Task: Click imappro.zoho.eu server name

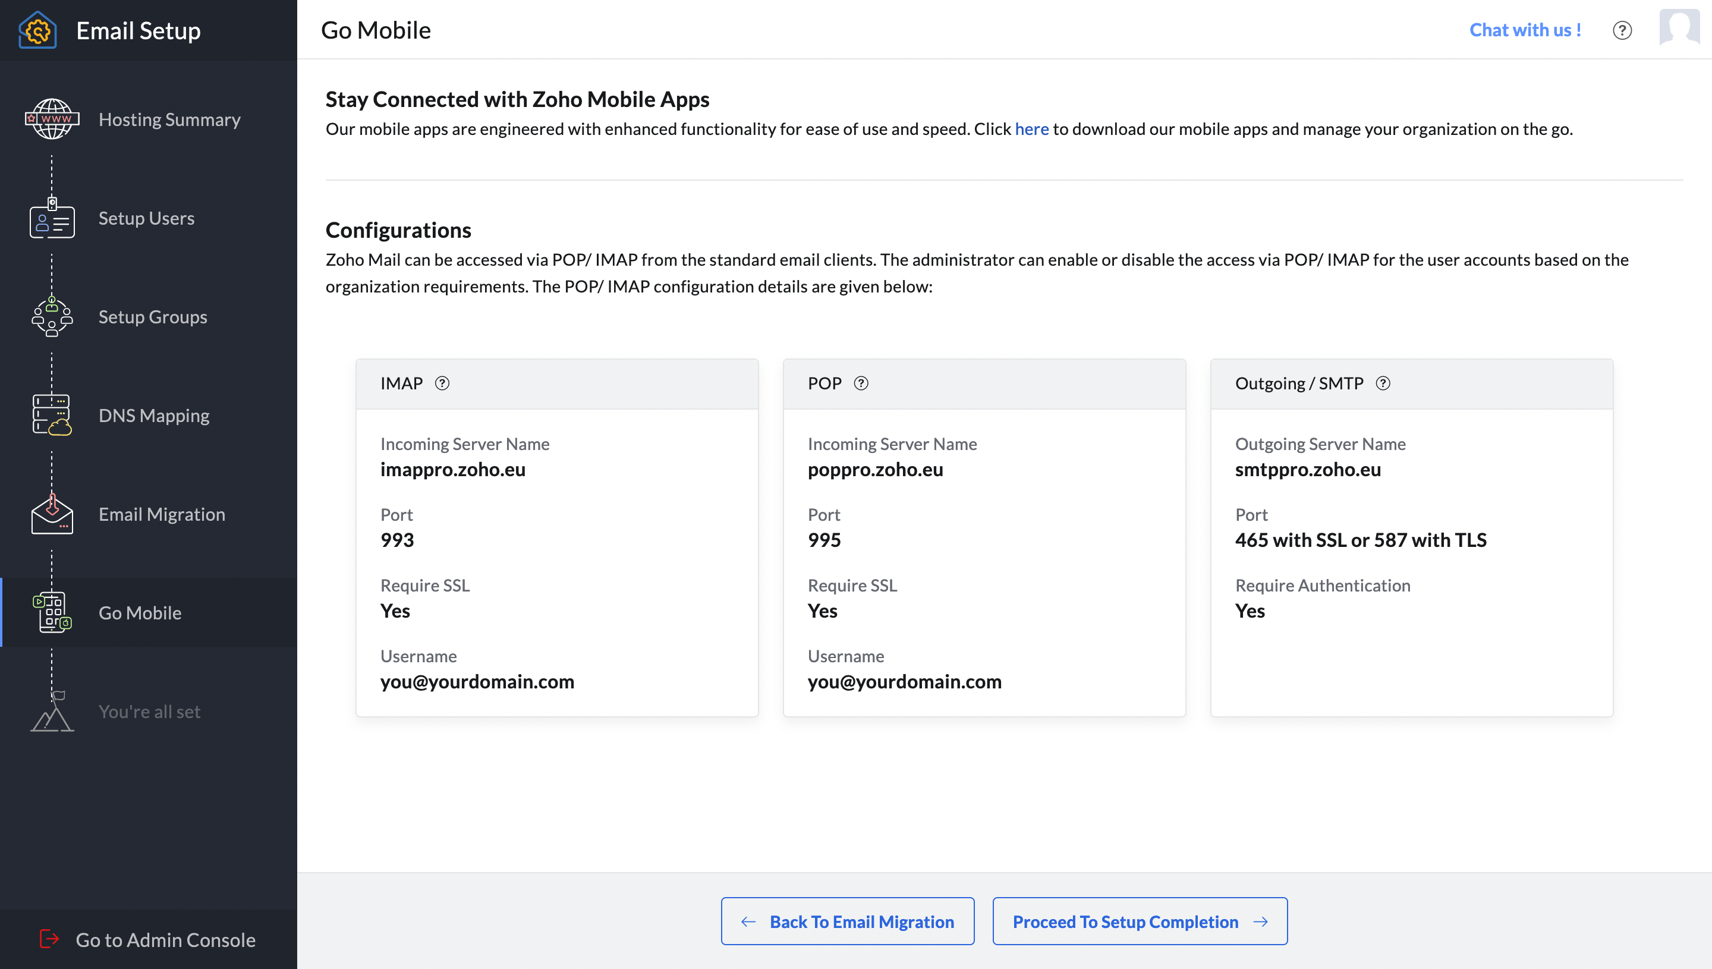Action: coord(452,469)
